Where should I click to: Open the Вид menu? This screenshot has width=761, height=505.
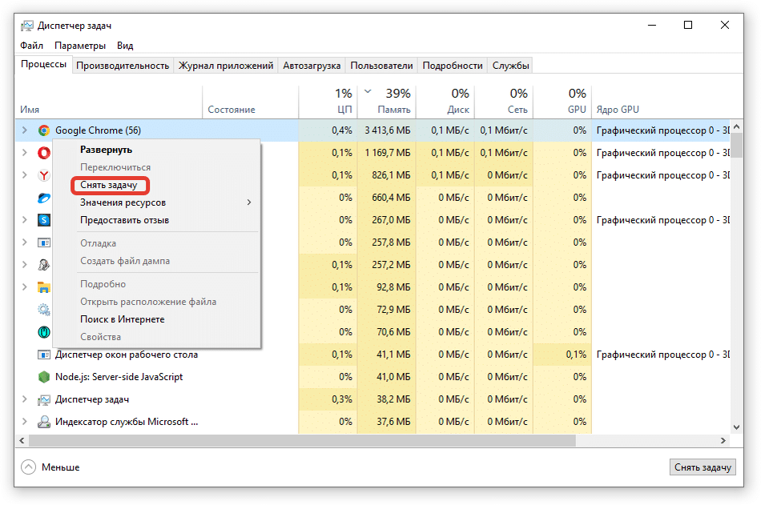(125, 46)
